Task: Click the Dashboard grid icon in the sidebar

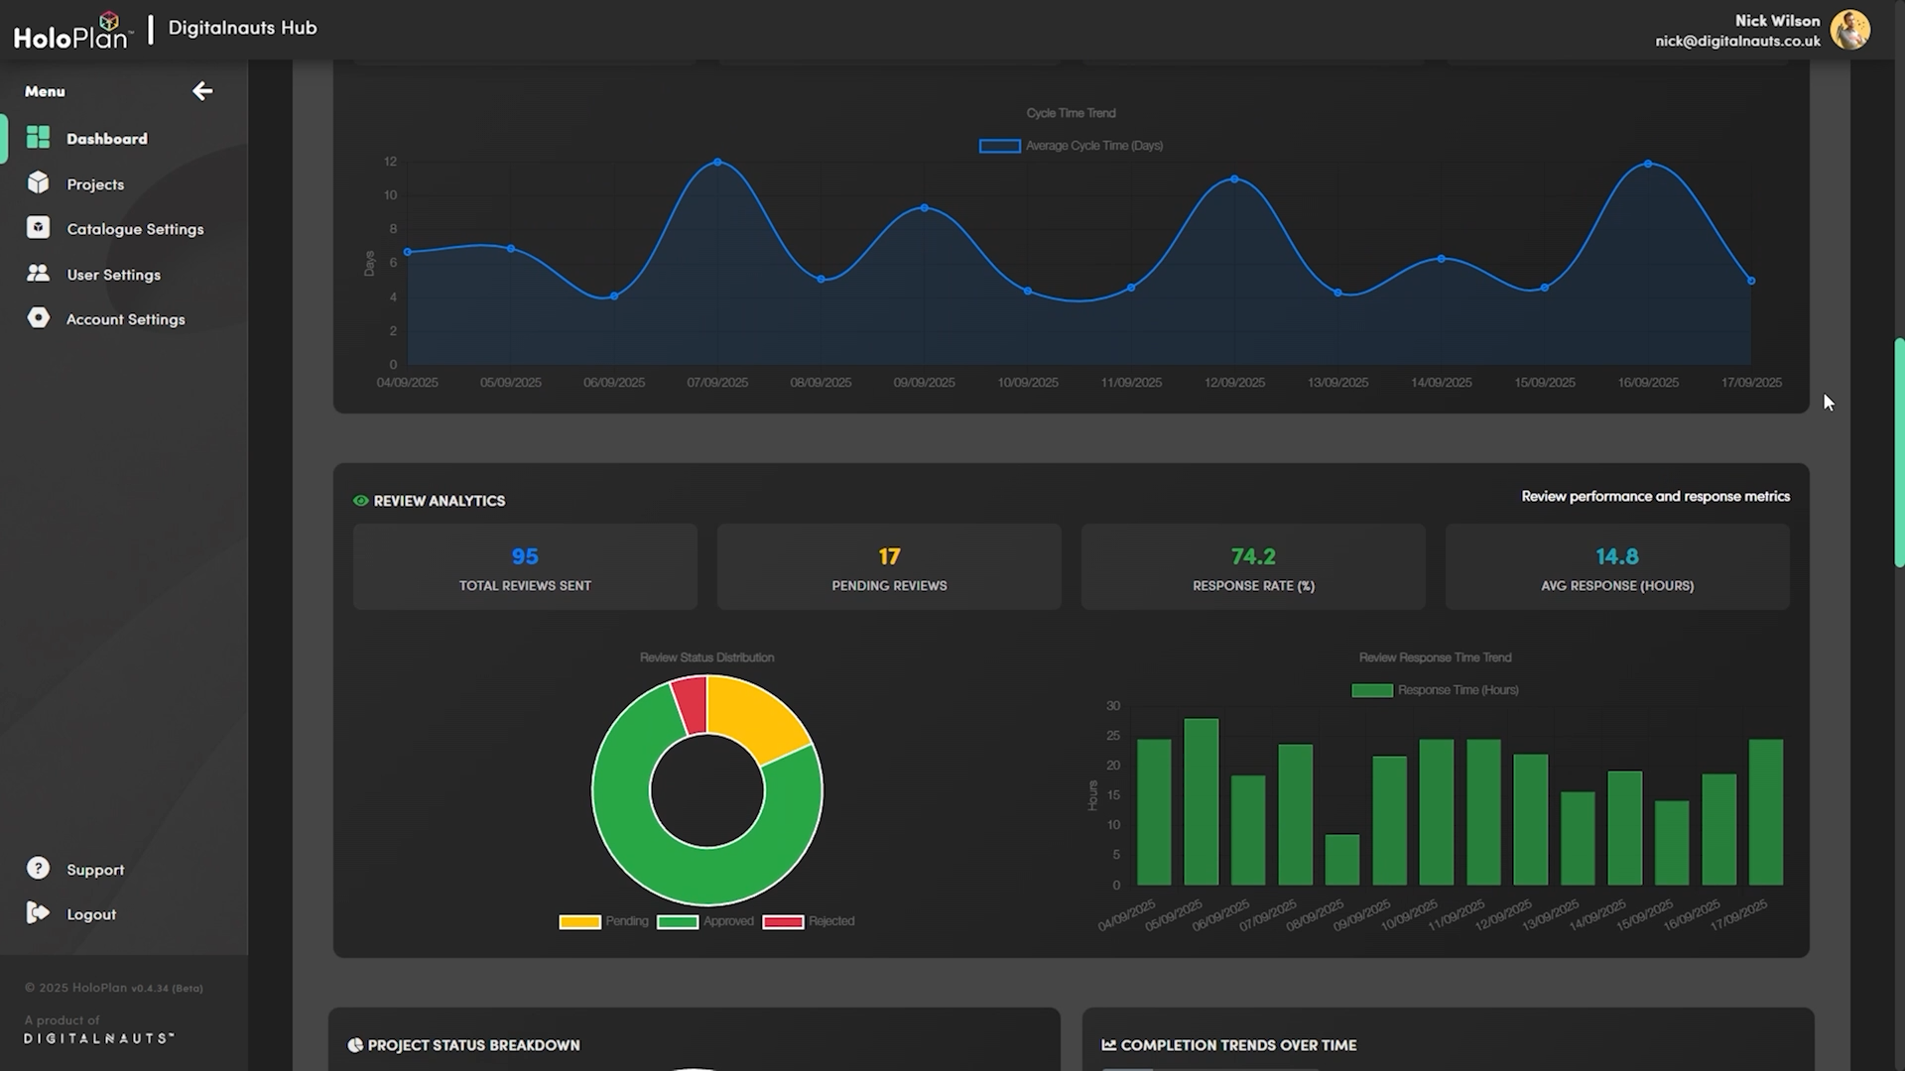Action: point(39,138)
